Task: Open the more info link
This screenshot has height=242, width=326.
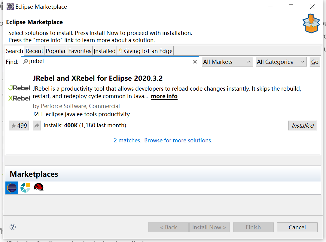Action: pos(164,96)
